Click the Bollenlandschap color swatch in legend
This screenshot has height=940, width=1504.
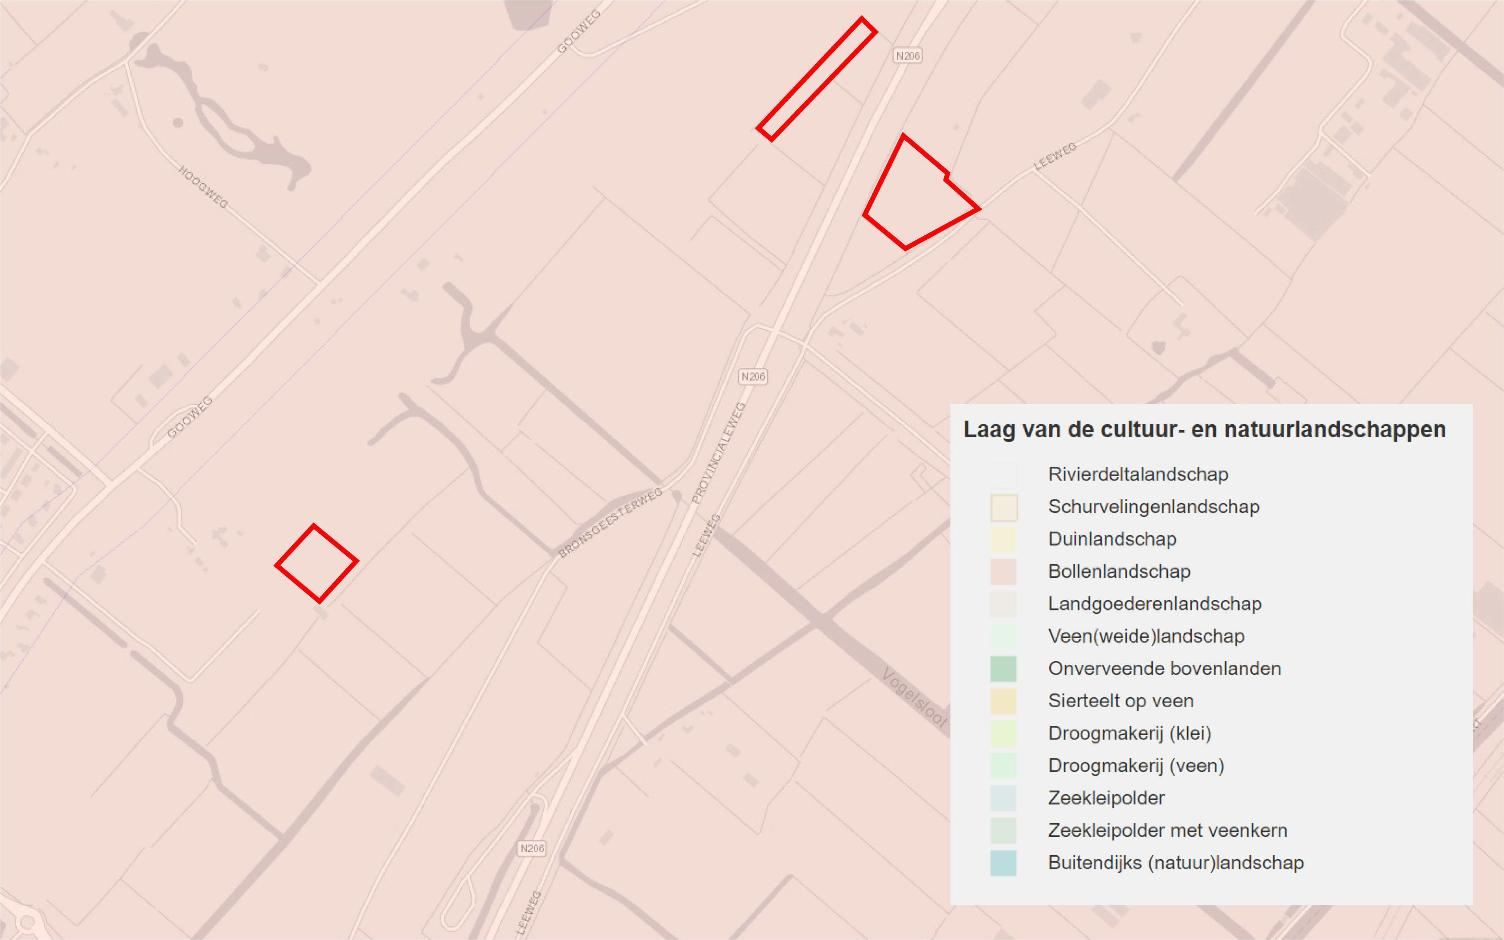pos(1003,571)
